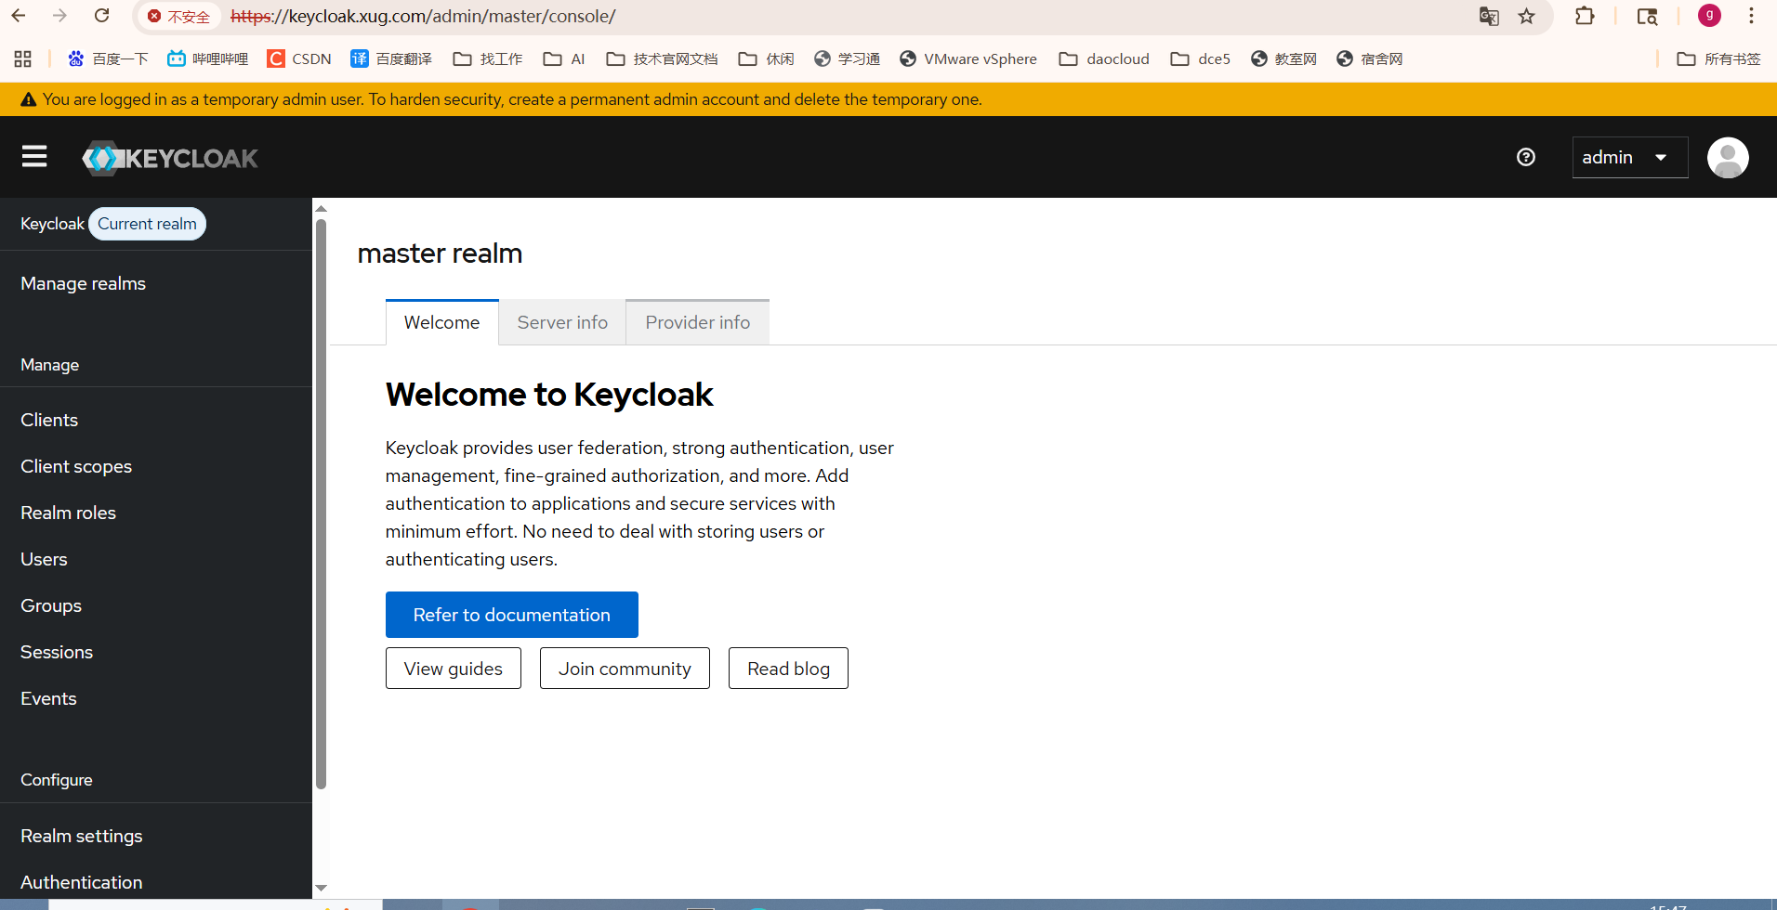Open the browser extensions puzzle icon
Viewport: 1777px width, 910px height.
tap(1585, 16)
